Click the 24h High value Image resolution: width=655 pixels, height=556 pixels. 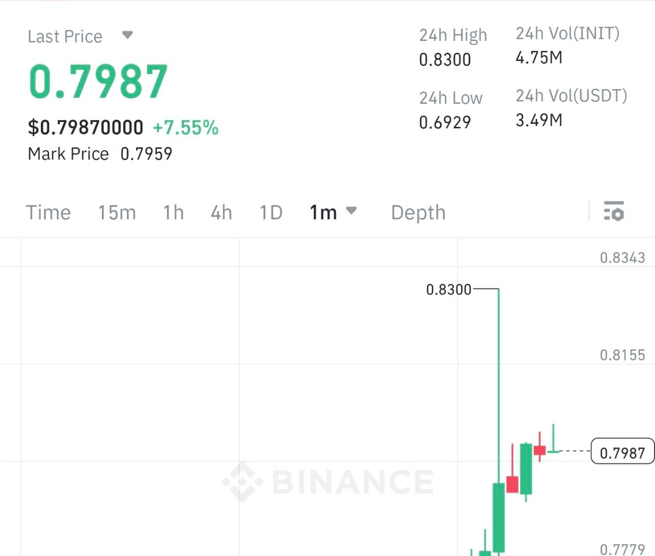445,60
